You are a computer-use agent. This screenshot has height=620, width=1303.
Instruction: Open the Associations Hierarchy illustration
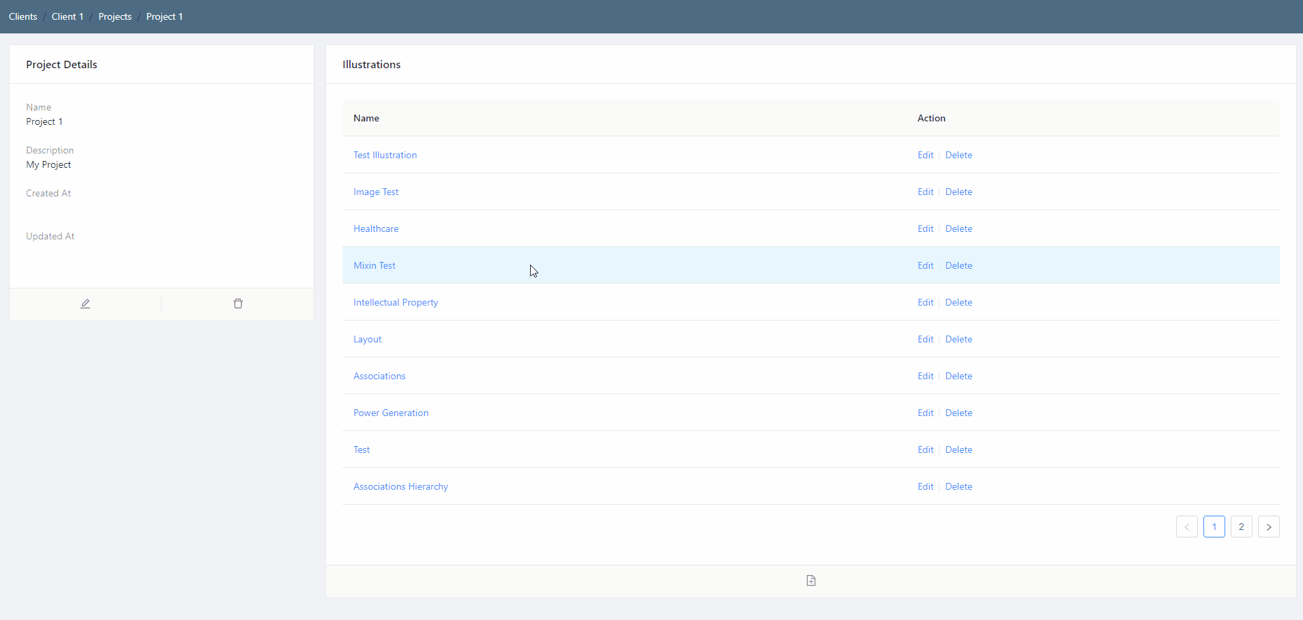coord(400,486)
